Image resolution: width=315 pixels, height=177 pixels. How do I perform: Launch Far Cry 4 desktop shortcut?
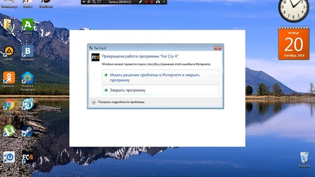tap(28, 158)
